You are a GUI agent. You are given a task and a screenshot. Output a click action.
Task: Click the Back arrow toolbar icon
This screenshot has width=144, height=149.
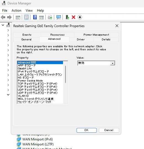tap(3, 17)
